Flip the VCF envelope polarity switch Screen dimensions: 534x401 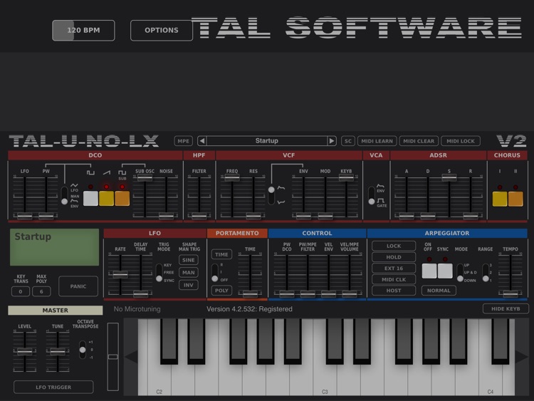[271, 196]
